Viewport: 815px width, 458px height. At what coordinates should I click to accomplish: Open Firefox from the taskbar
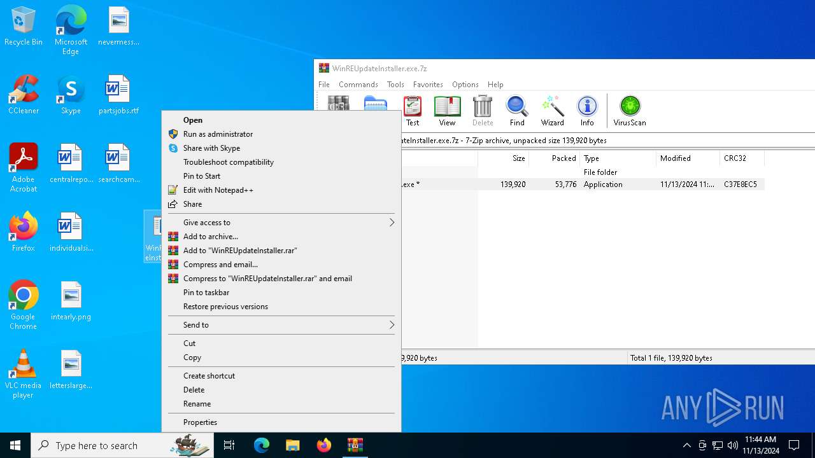324,445
